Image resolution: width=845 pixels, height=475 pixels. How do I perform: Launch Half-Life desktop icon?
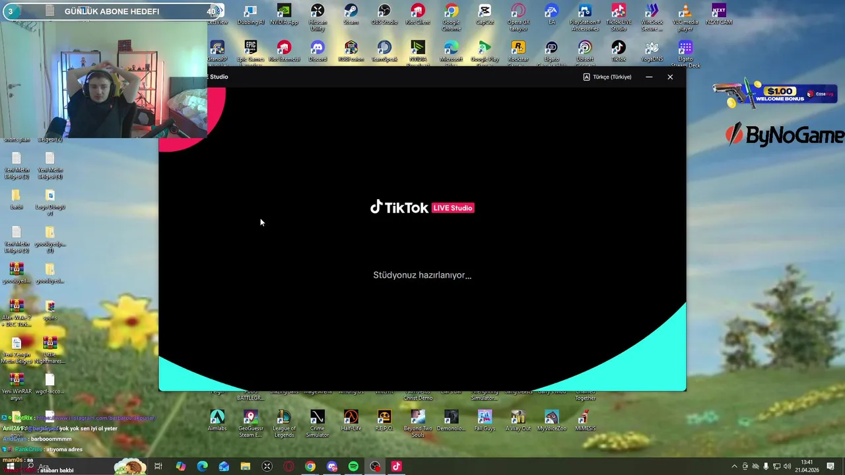351,421
